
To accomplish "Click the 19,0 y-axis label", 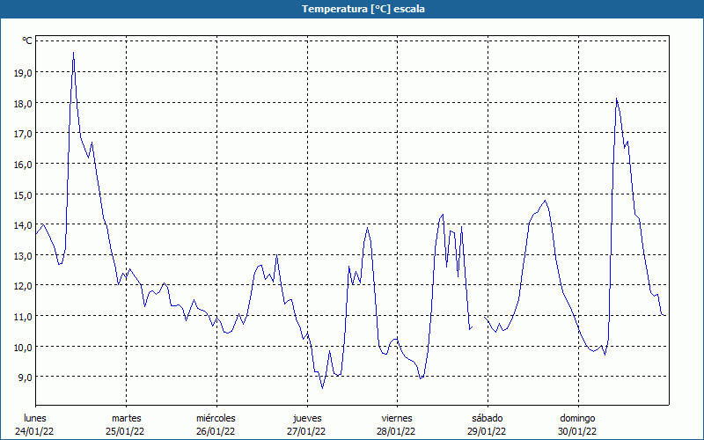I will pyautogui.click(x=23, y=73).
